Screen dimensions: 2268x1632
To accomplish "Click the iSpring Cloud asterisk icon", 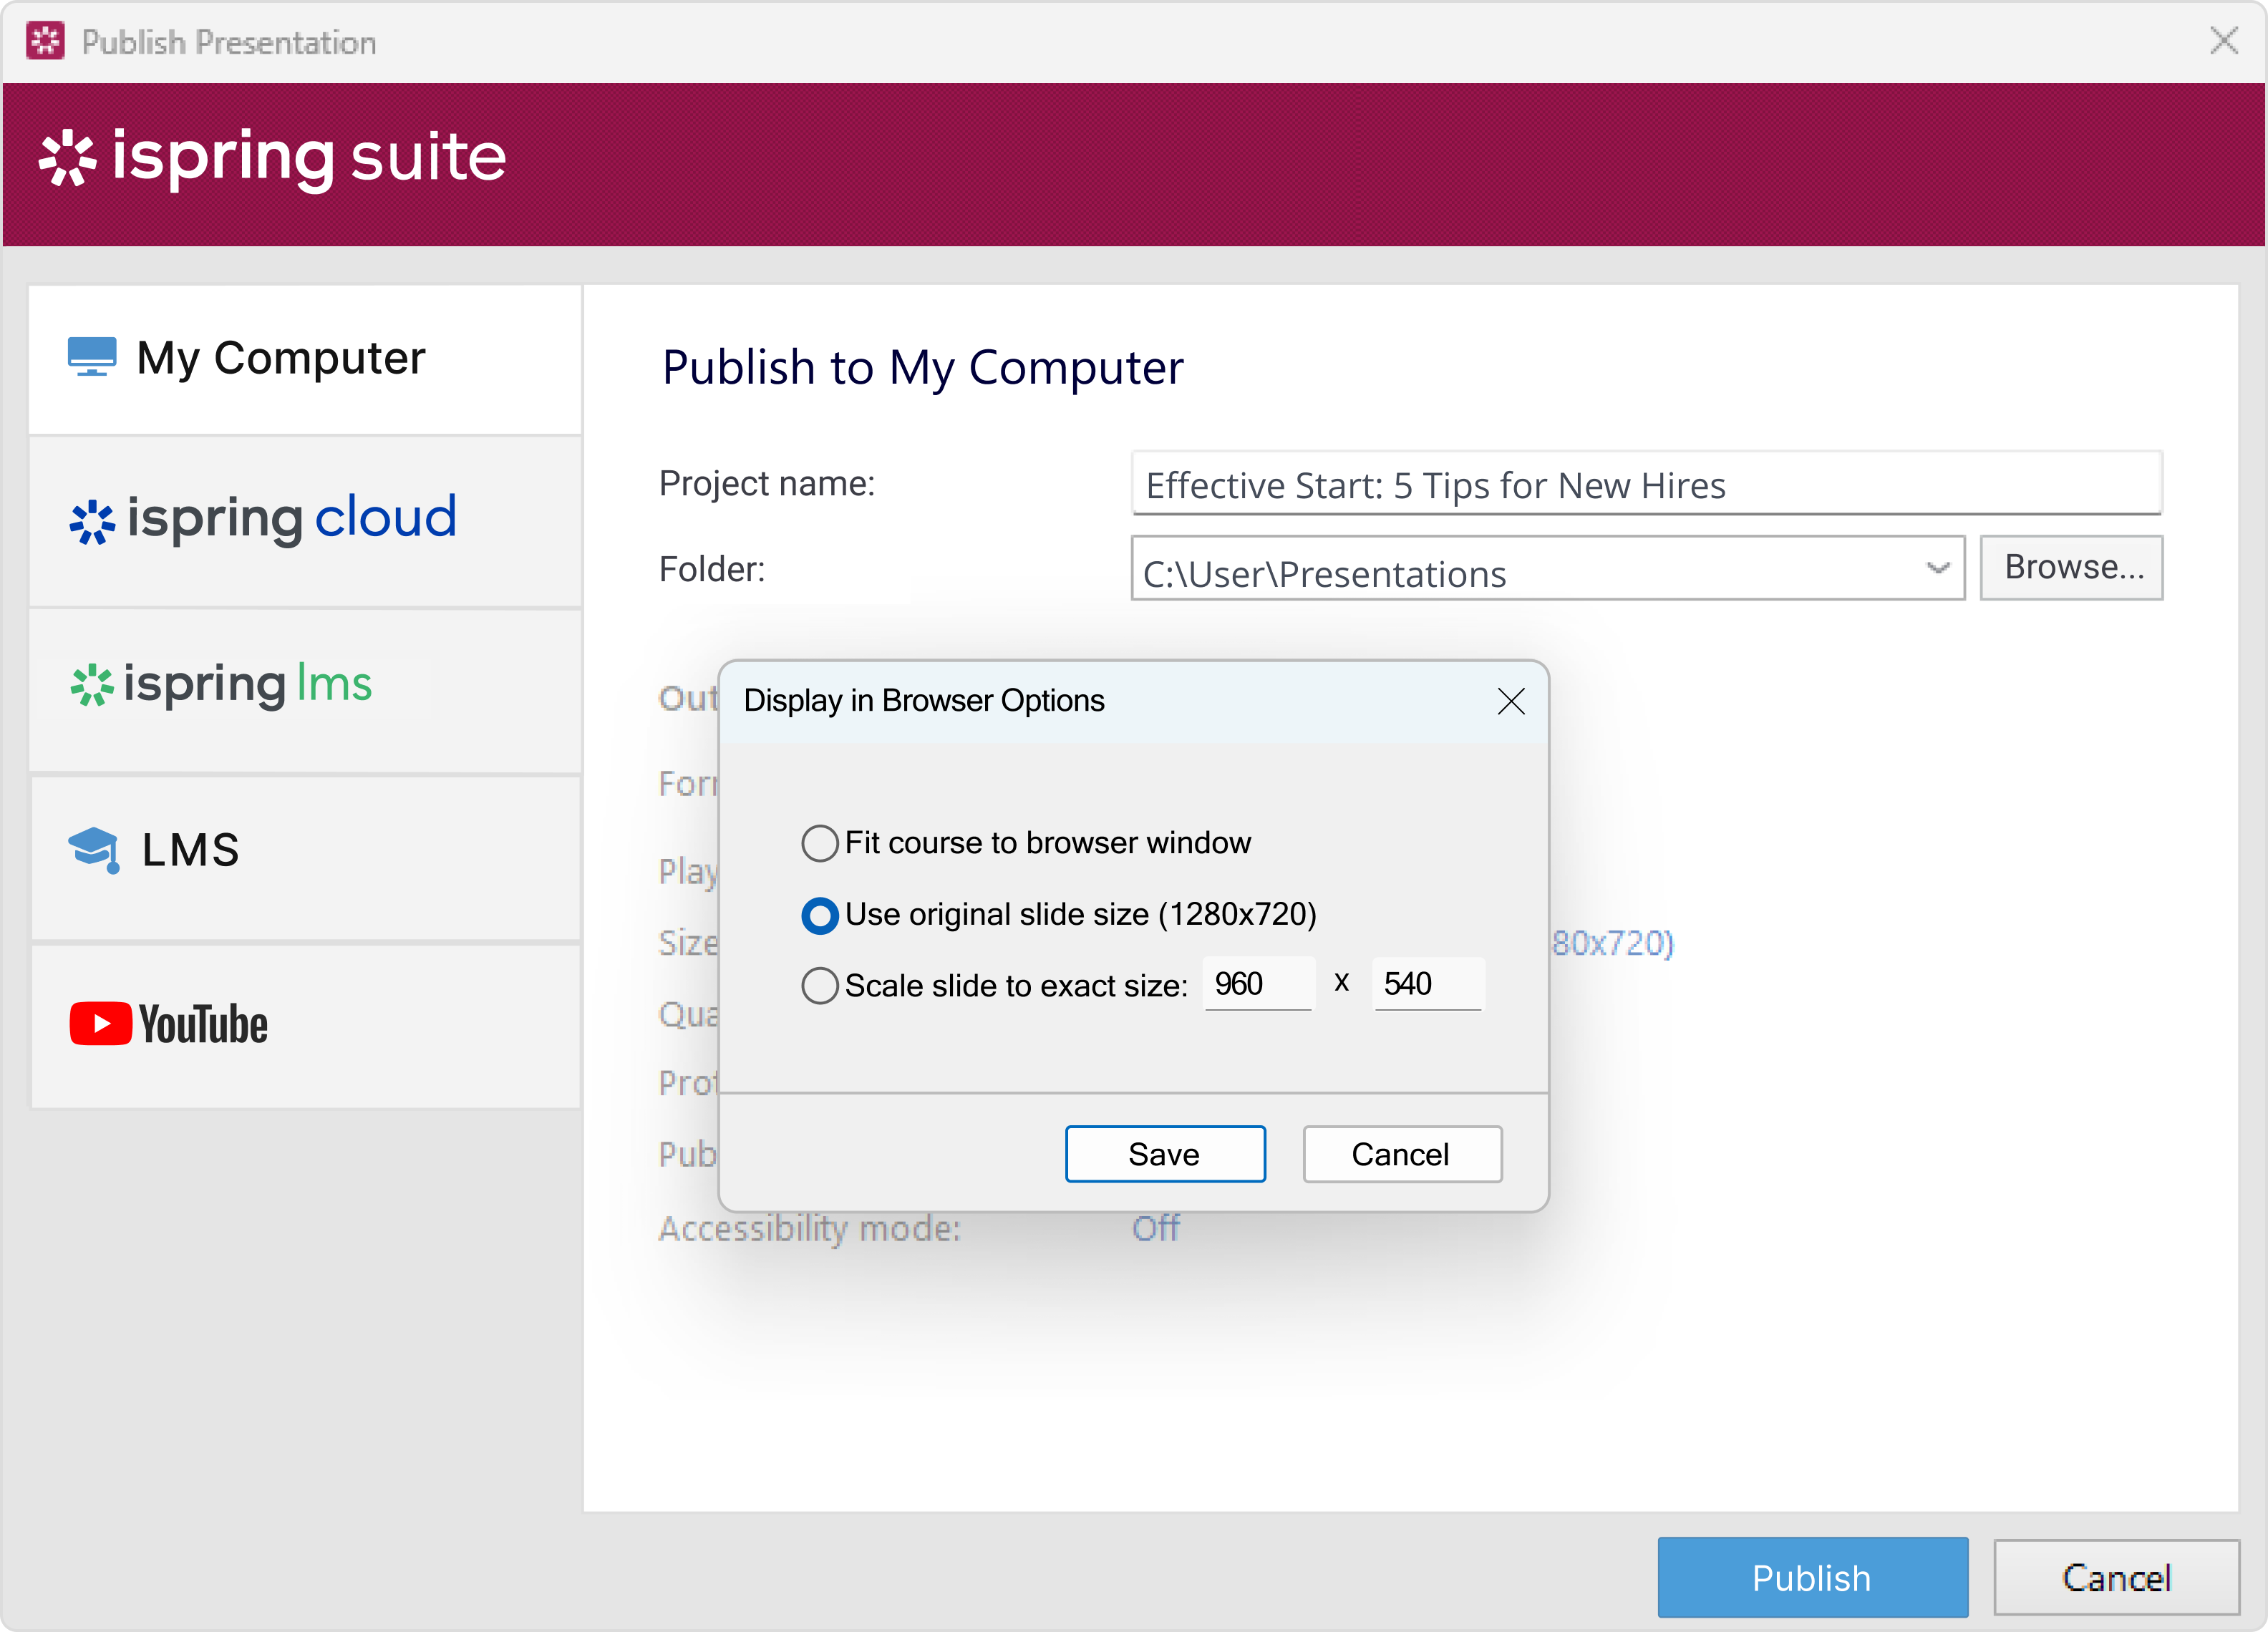I will (x=92, y=522).
